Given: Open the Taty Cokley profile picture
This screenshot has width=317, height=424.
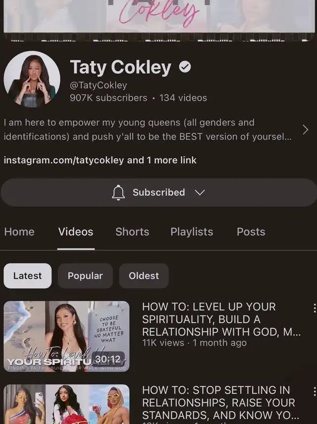Looking at the screenshot, I should tap(32, 79).
